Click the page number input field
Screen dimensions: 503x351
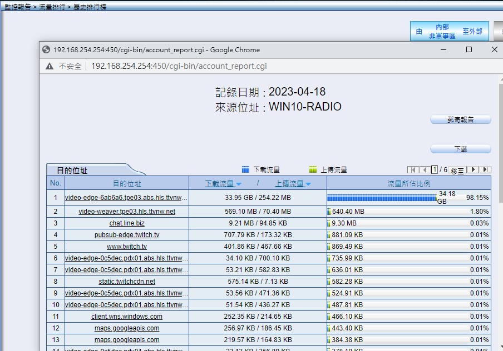435,170
